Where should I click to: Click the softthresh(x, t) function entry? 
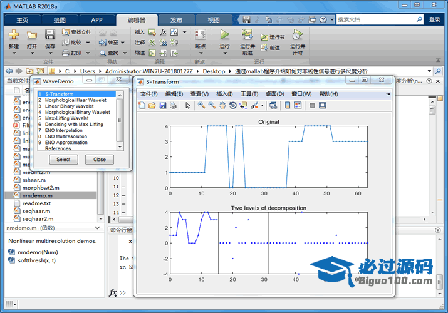pos(36,260)
